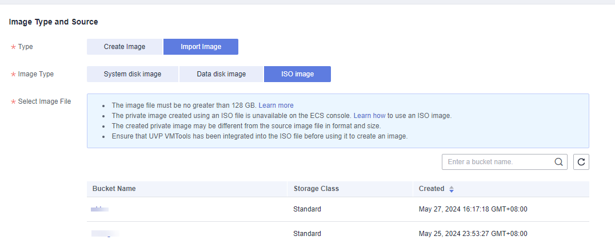
Task: Sort buckets by Created date arrows
Action: 452,189
